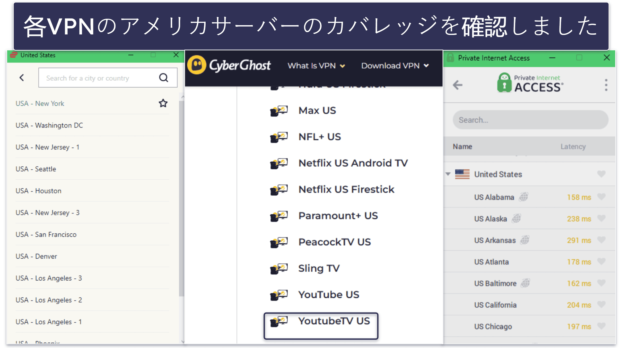Open the NFL+ US link
This screenshot has width=620, height=348.
click(320, 137)
